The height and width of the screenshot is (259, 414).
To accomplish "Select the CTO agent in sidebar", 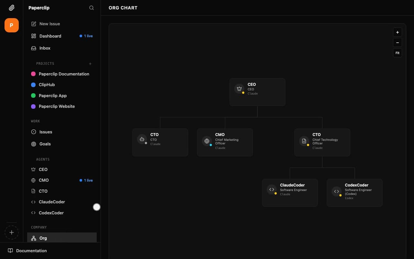I will (x=62, y=191).
